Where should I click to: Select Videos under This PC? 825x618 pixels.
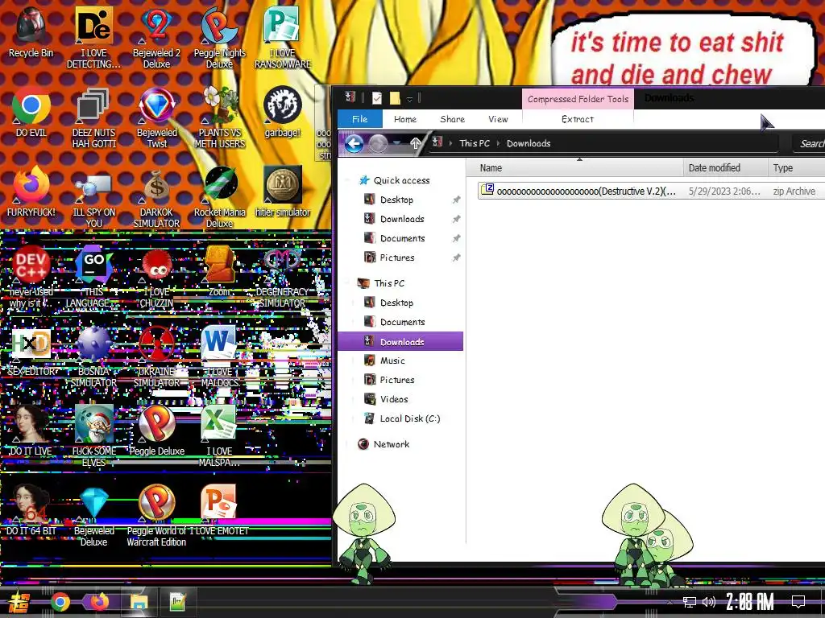pos(393,399)
